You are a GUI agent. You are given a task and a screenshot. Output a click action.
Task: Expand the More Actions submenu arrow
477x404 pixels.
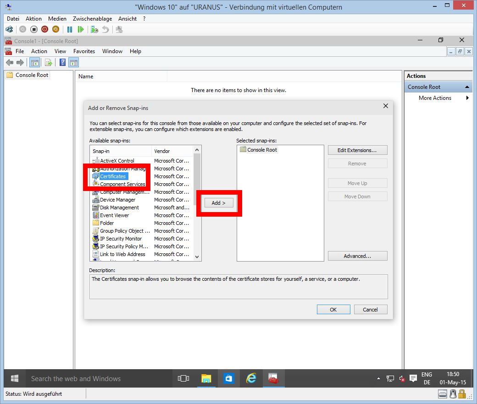(467, 98)
